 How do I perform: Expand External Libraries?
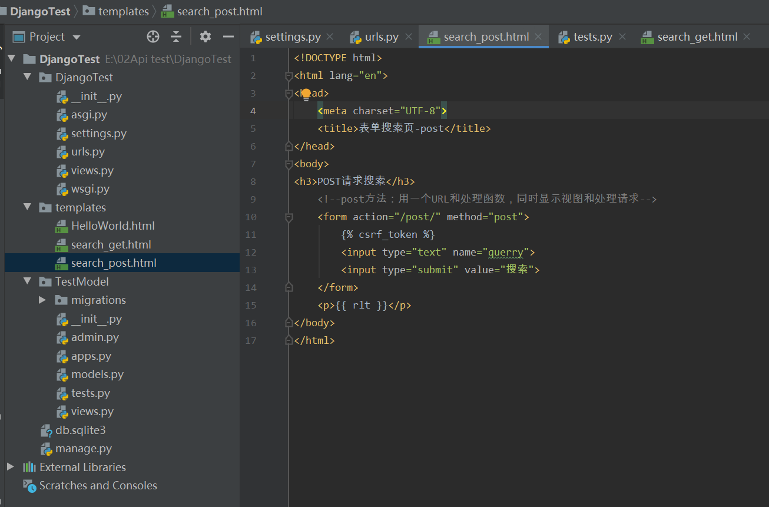pos(11,466)
